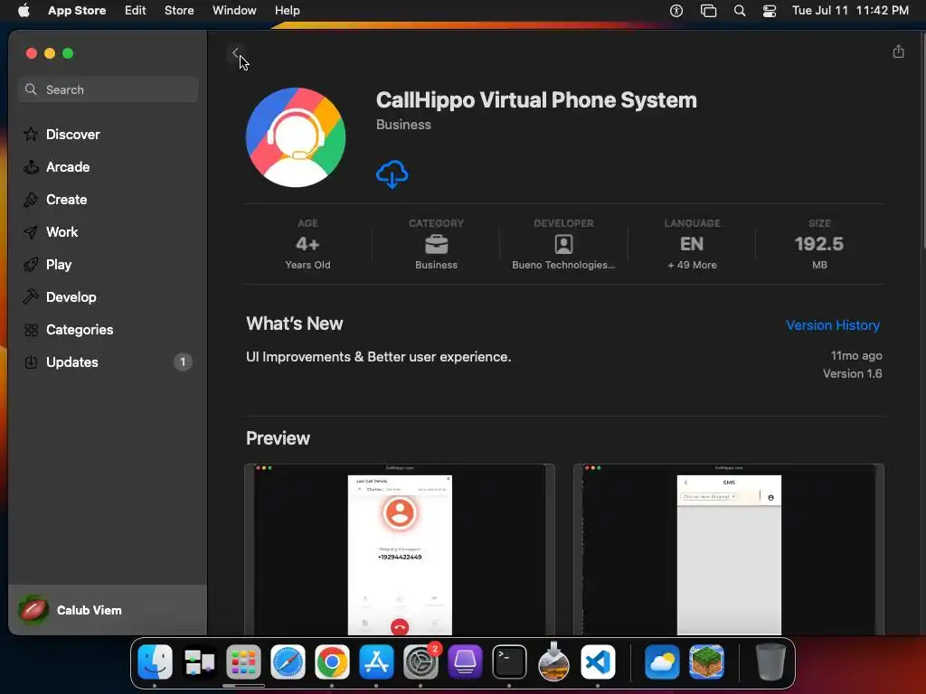Click the share icon at top right

898,52
